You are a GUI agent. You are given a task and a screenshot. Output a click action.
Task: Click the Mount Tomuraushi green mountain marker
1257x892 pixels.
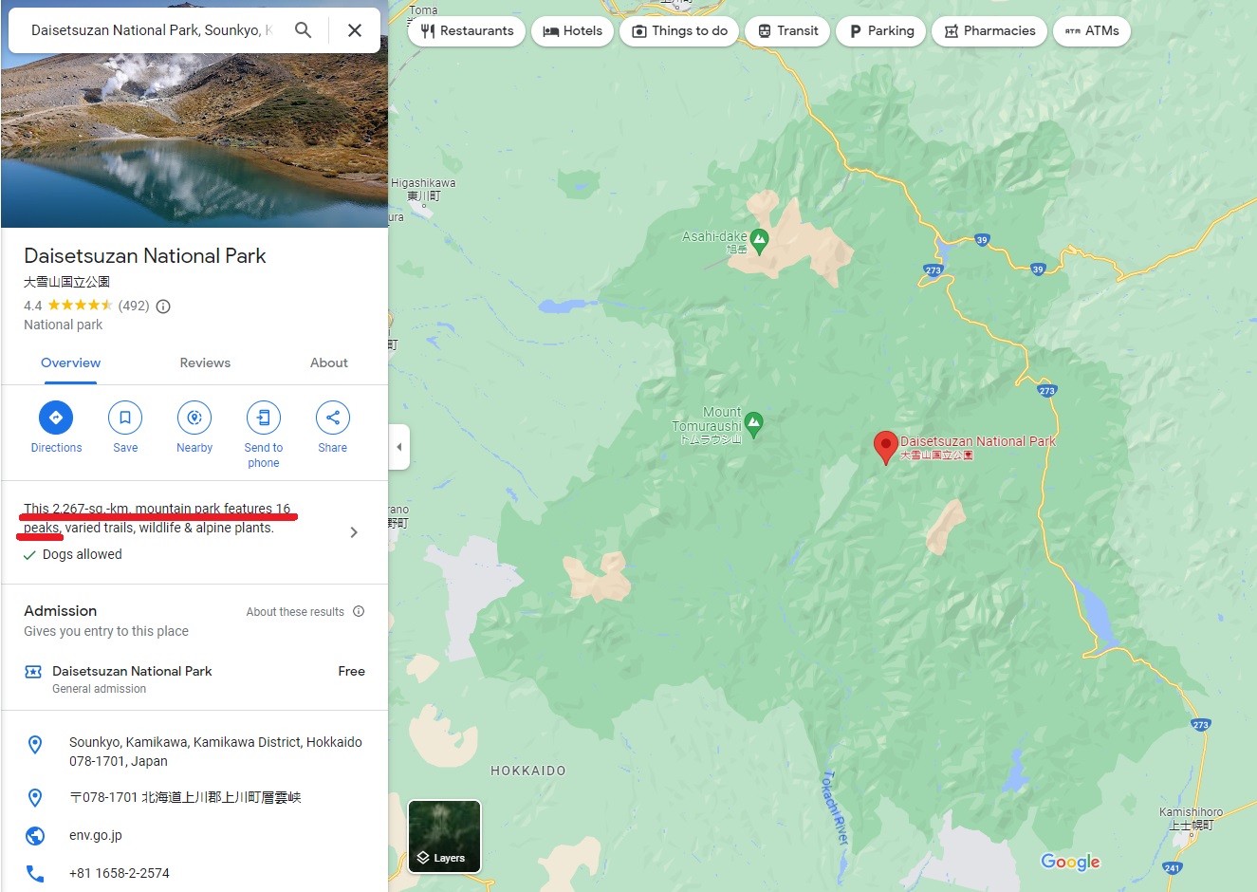pos(754,425)
